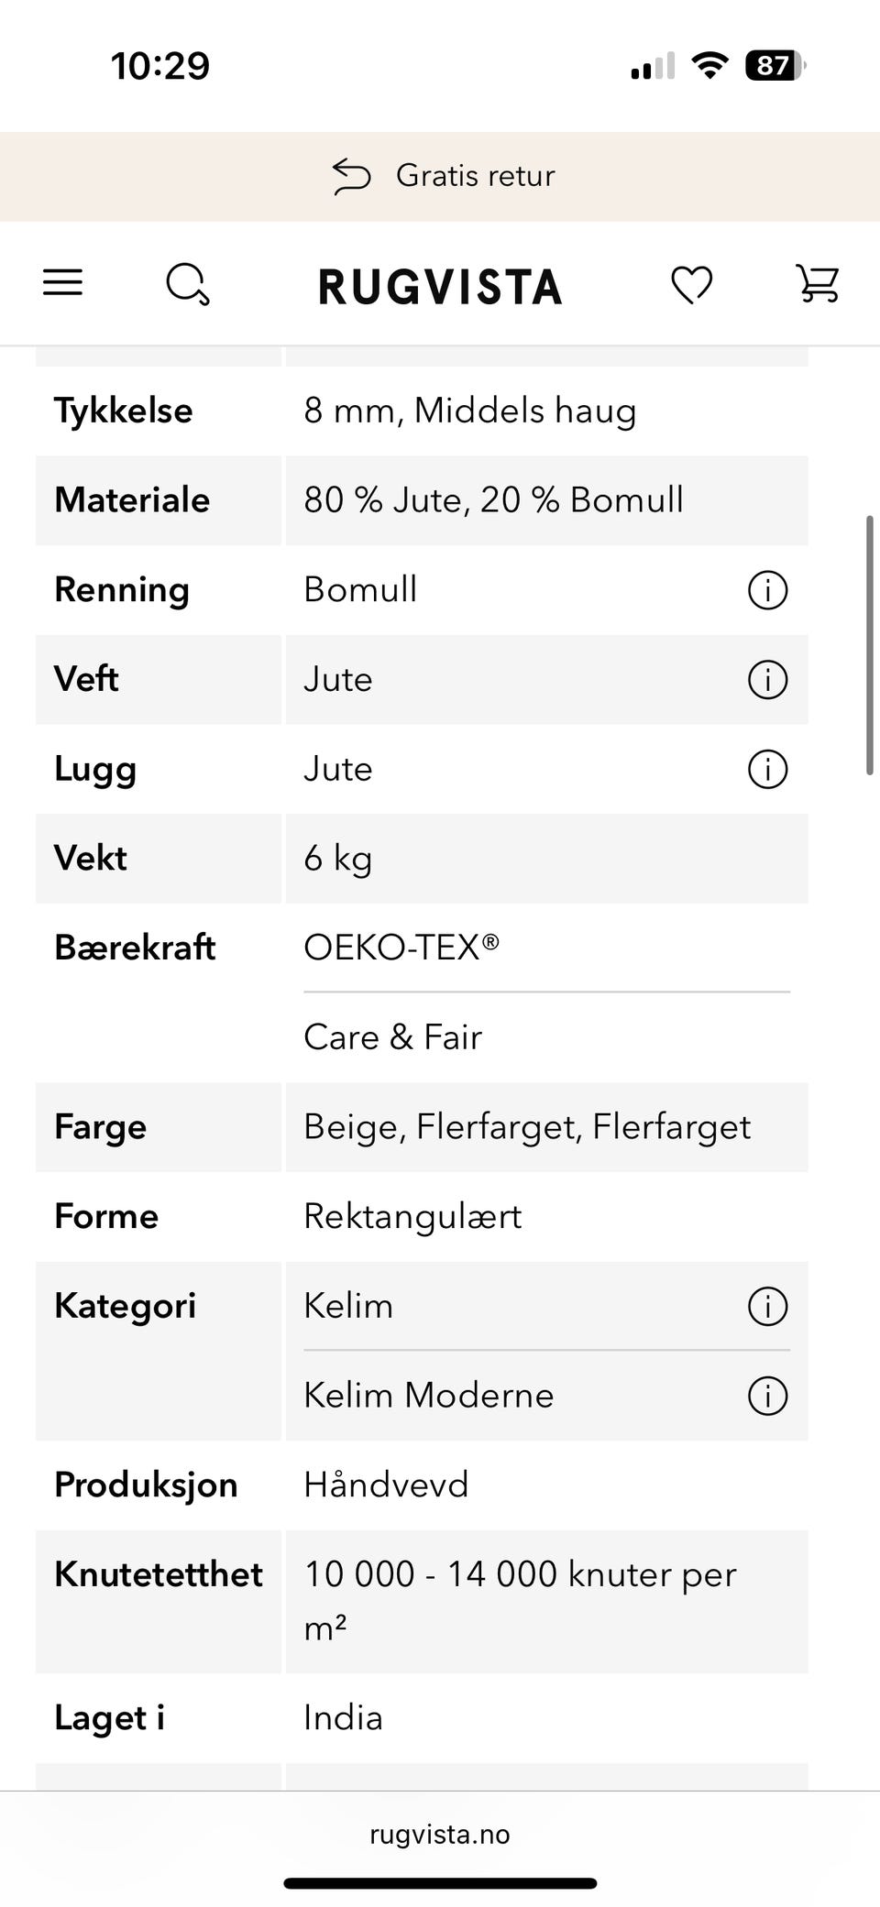Tap the return arrow icon in banner
Viewport: 880px width, 1907px height.
pos(351,176)
